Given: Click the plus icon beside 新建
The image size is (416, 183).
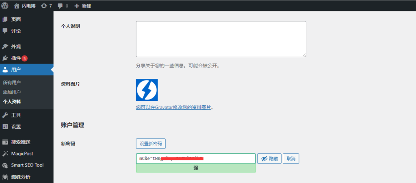Looking at the screenshot, I should [x=77, y=6].
